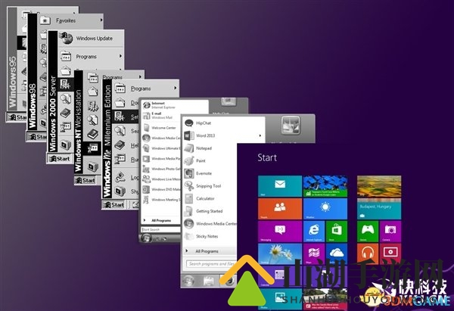The width and height of the screenshot is (454, 311).
Task: Open the Weather tile with sun icon
Action: (325, 209)
